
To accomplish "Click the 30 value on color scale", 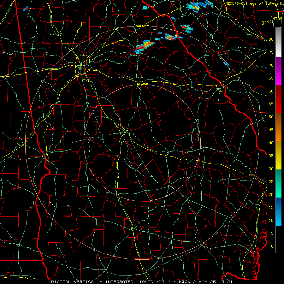I will coord(271,169).
